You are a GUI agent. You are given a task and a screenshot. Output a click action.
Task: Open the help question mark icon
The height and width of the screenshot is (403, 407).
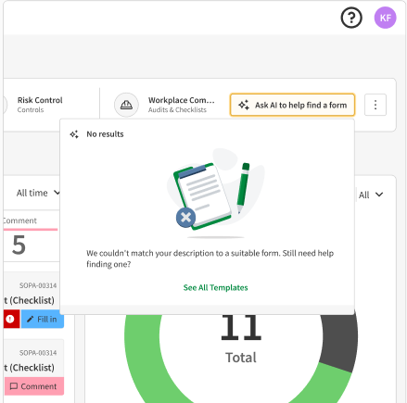click(x=351, y=18)
